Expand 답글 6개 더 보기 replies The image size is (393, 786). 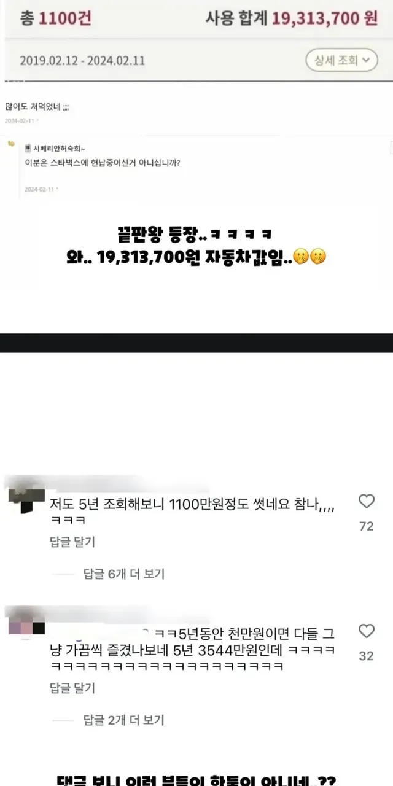click(x=124, y=574)
